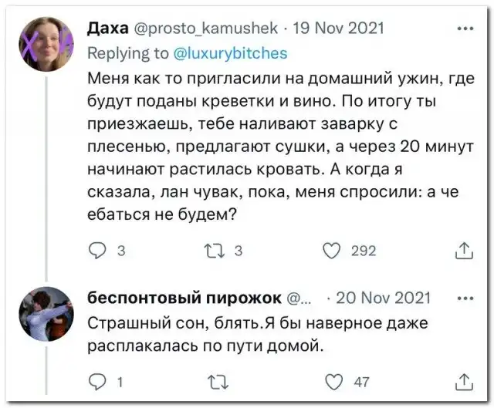The height and width of the screenshot is (408, 494).
Task: Open more options for second tweet
Action: point(465,298)
